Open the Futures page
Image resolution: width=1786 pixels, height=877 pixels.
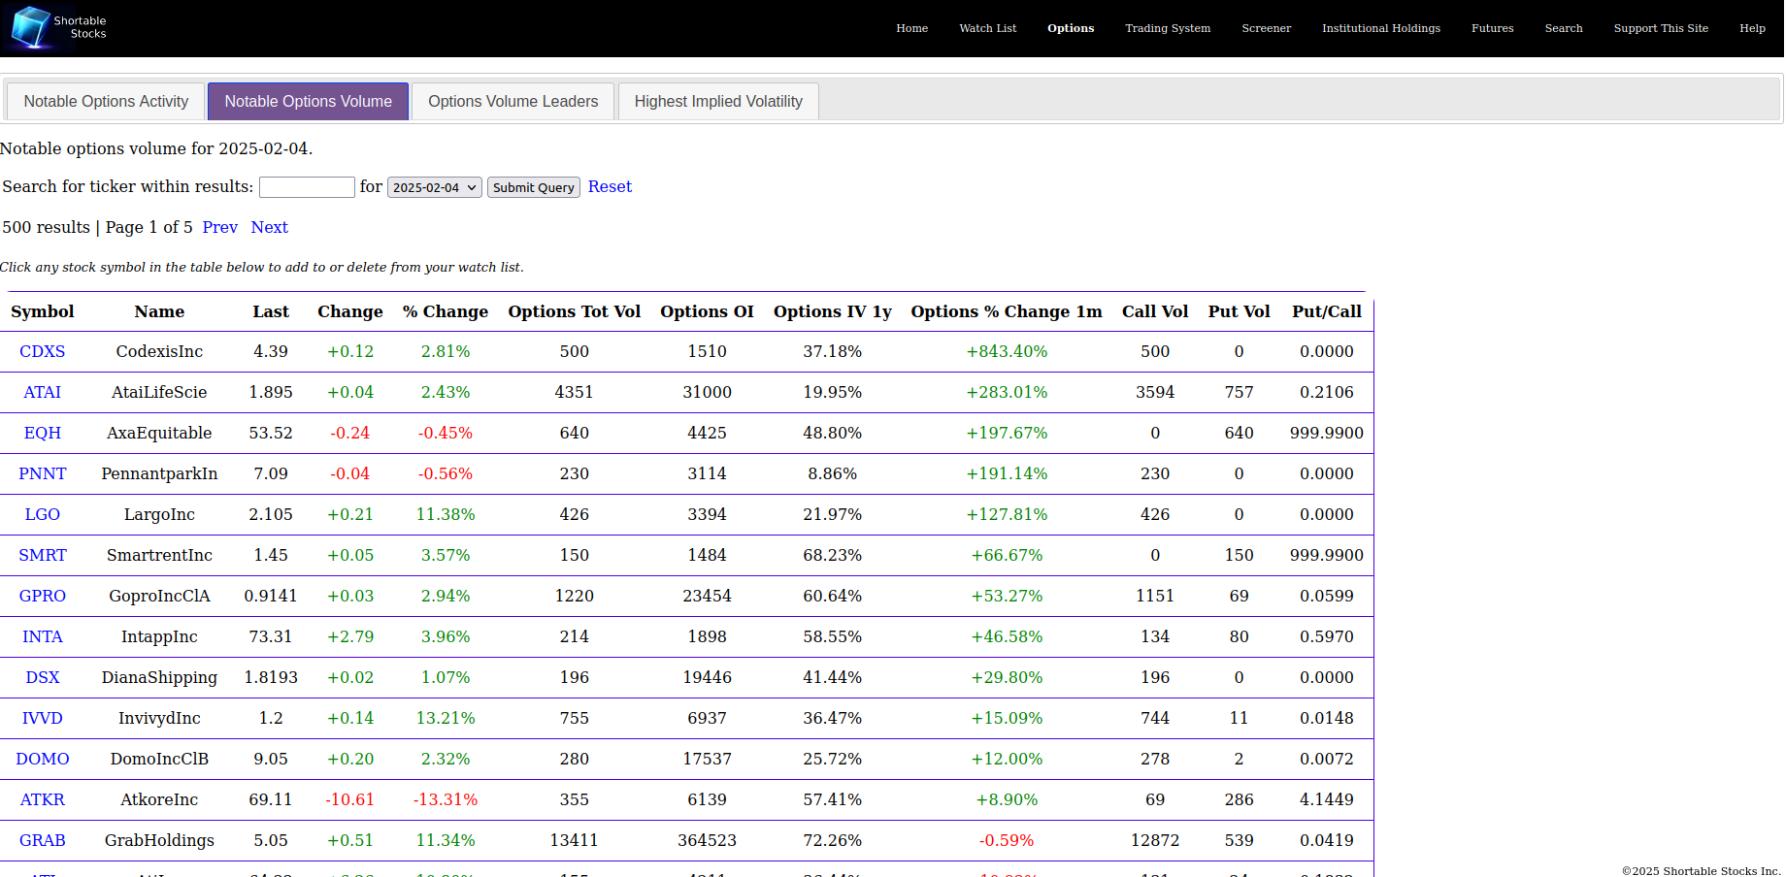[1492, 28]
